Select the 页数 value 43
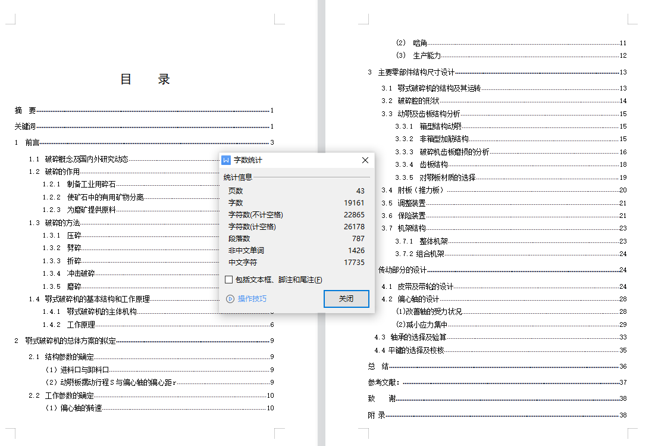Screen dimensions: 652x446 [360, 191]
